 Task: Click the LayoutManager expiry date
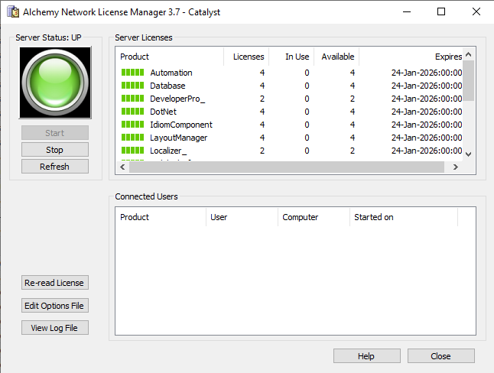point(427,138)
